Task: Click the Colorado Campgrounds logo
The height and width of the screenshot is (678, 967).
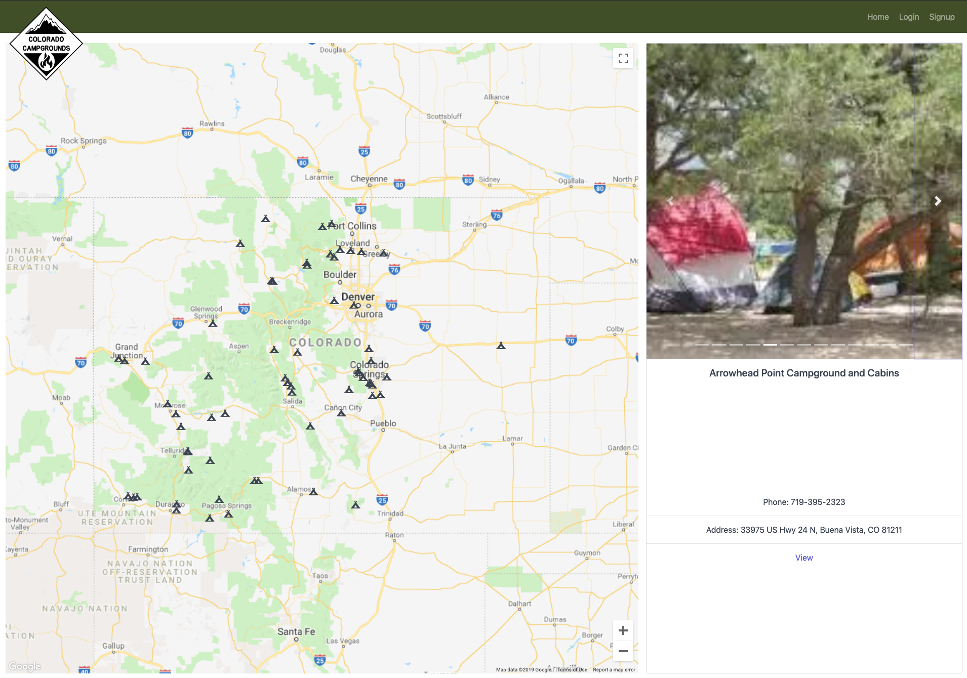Action: coord(46,45)
